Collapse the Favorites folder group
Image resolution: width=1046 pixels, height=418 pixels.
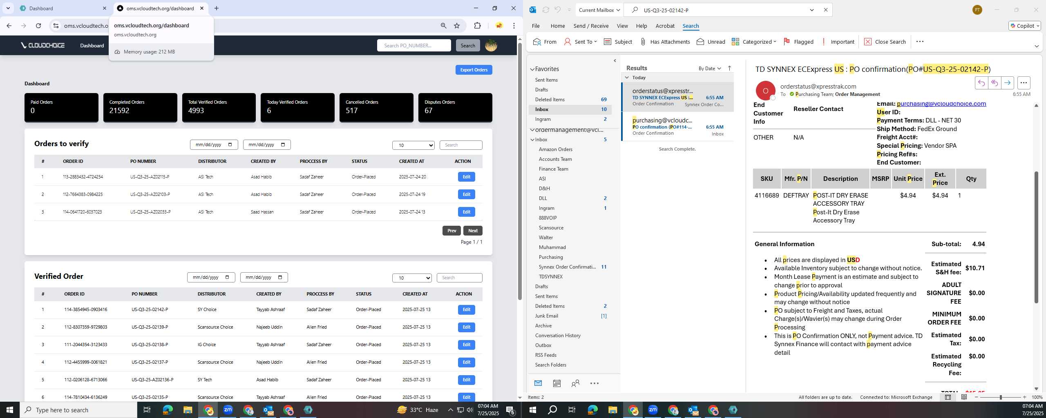[532, 69]
